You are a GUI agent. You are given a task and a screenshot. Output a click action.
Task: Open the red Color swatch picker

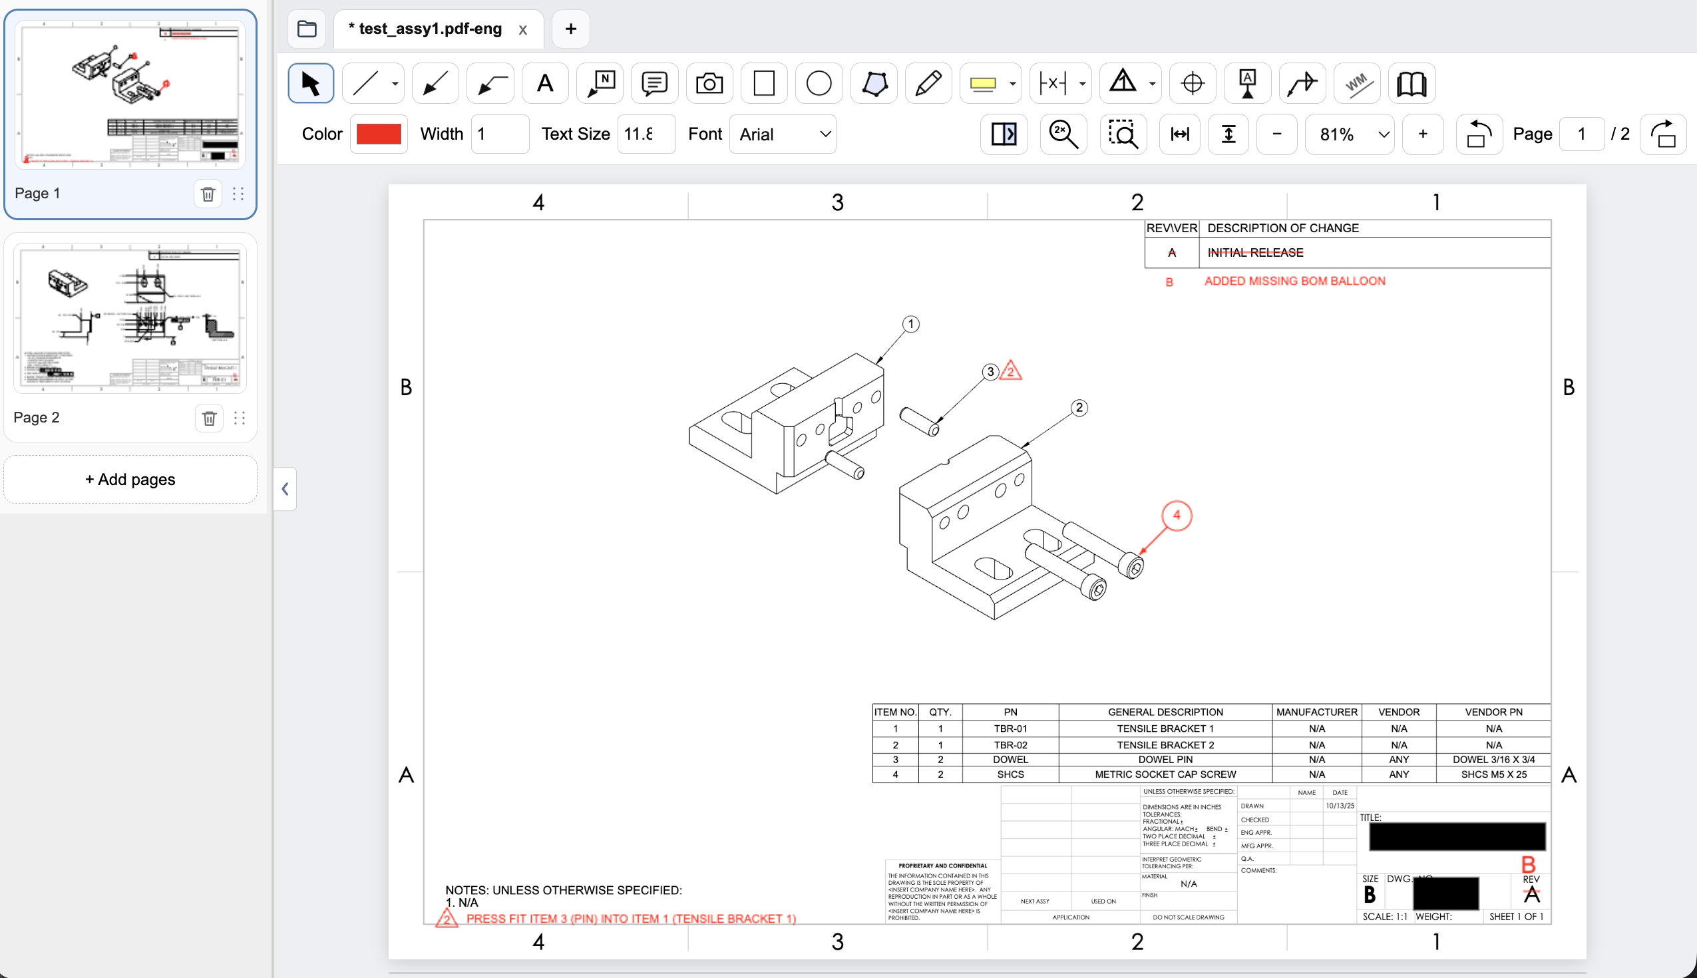pyautogui.click(x=379, y=134)
